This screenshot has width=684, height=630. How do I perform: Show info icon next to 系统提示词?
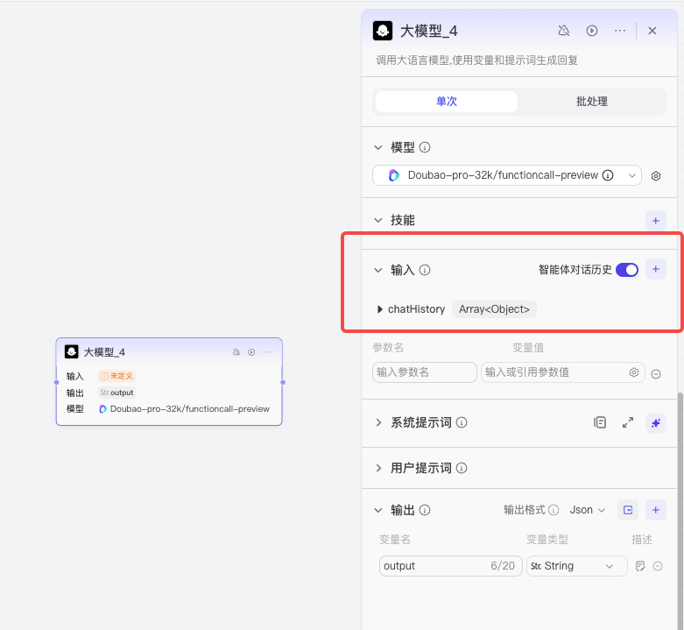[x=461, y=422]
